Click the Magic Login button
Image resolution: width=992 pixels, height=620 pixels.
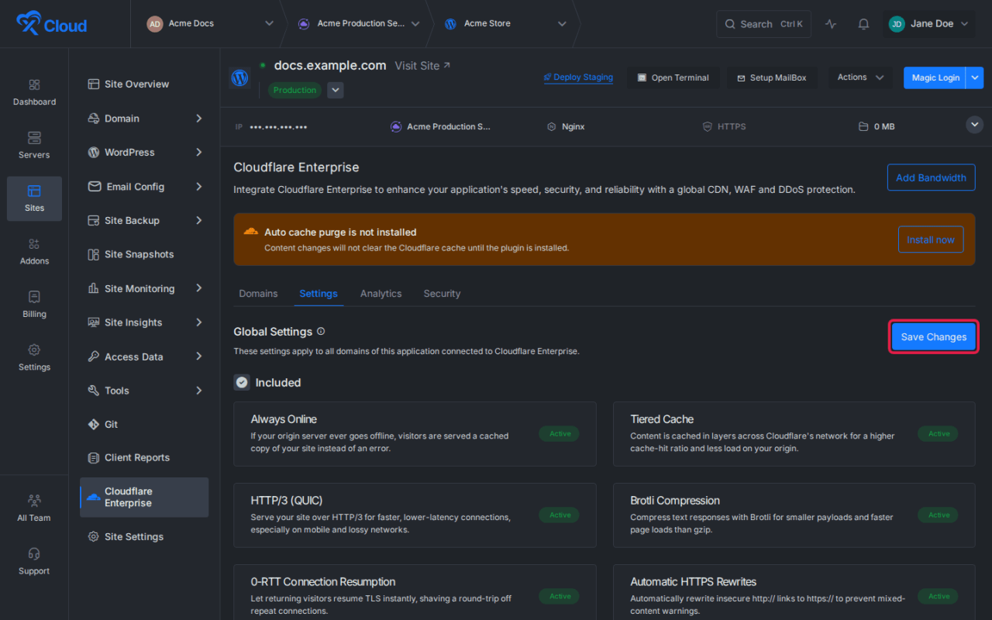point(935,77)
